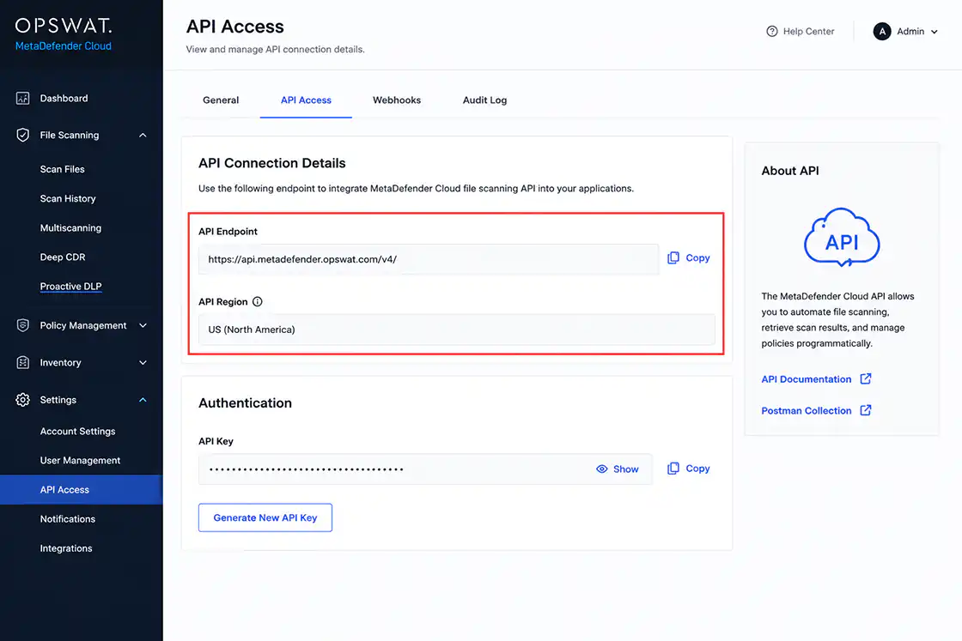The image size is (962, 641).
Task: Click the File Scanning shield icon
Action: click(x=22, y=135)
